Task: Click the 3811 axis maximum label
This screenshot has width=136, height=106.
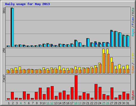Action: coord(4,11)
